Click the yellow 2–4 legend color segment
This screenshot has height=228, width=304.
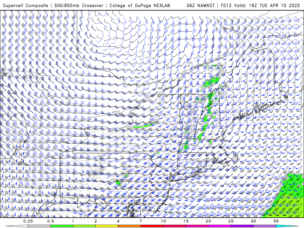[107, 226]
